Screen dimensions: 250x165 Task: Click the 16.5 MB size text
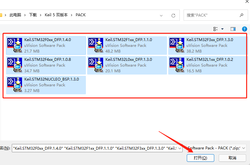click(x=194, y=71)
